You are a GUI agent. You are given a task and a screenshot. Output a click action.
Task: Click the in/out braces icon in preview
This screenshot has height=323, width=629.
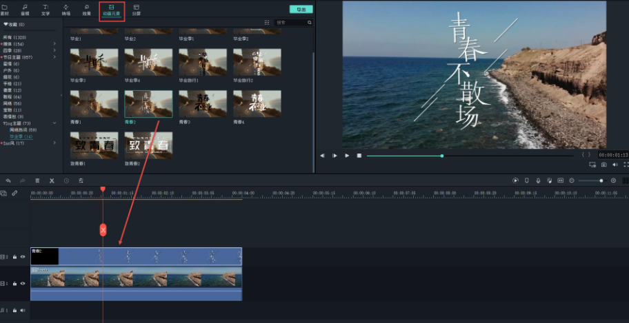point(586,155)
